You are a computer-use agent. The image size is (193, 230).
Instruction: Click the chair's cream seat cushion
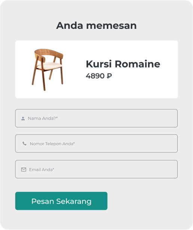[x=49, y=66]
